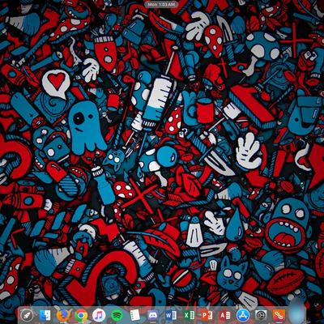The height and width of the screenshot is (324, 324).
Task: Click the heart speech bubble on wallpaper
Action: click(x=56, y=83)
